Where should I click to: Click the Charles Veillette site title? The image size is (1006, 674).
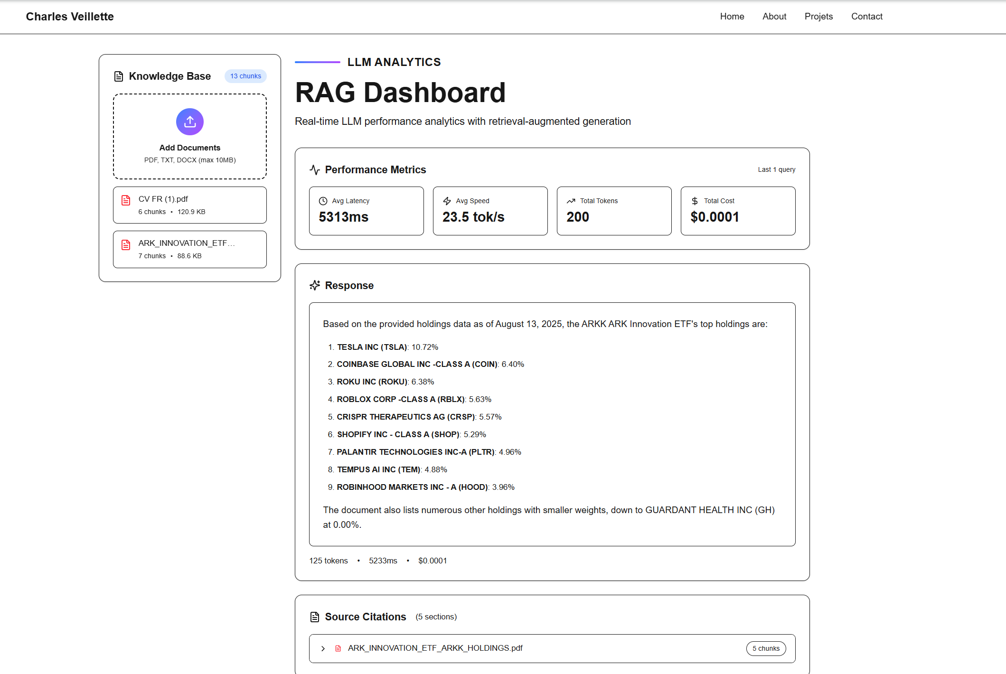point(69,16)
